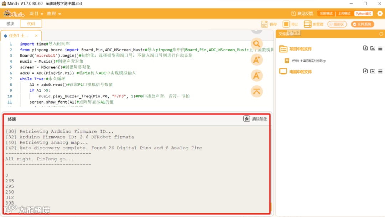Decrease font size with A- icon
This screenshot has width=385, height=217.
pyautogui.click(x=257, y=76)
